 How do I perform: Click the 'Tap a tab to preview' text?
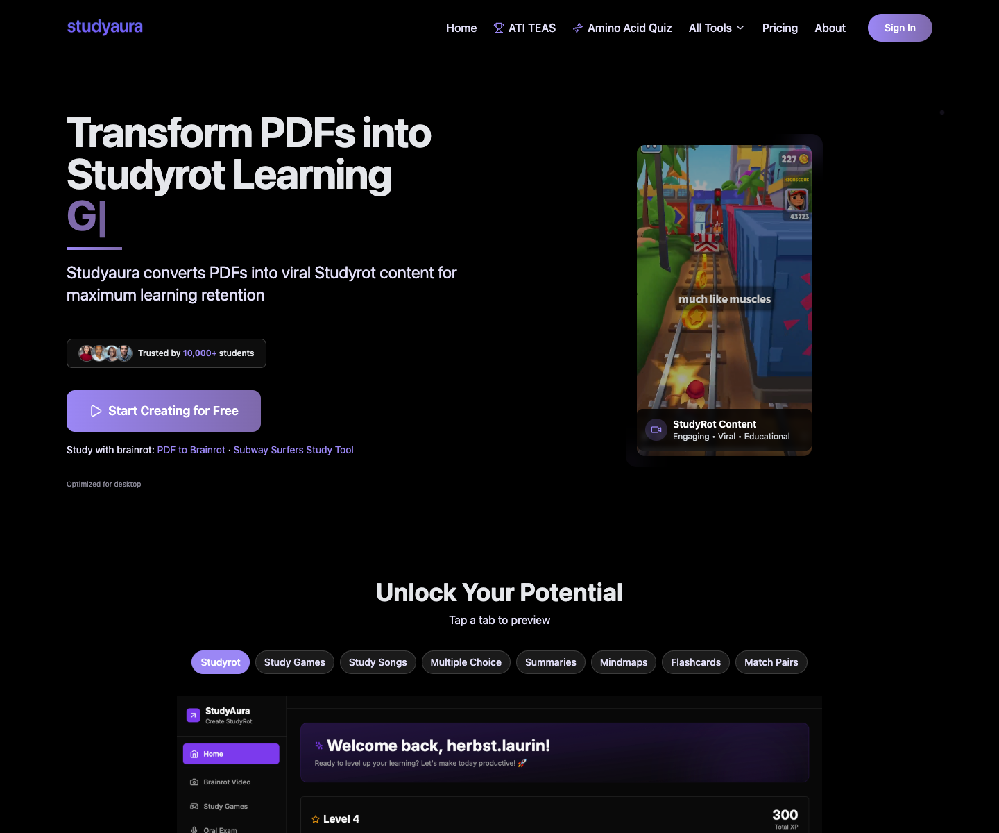pyautogui.click(x=499, y=620)
